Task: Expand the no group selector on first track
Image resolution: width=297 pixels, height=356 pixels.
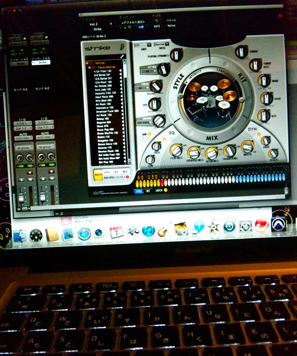Action: pyautogui.click(x=24, y=148)
